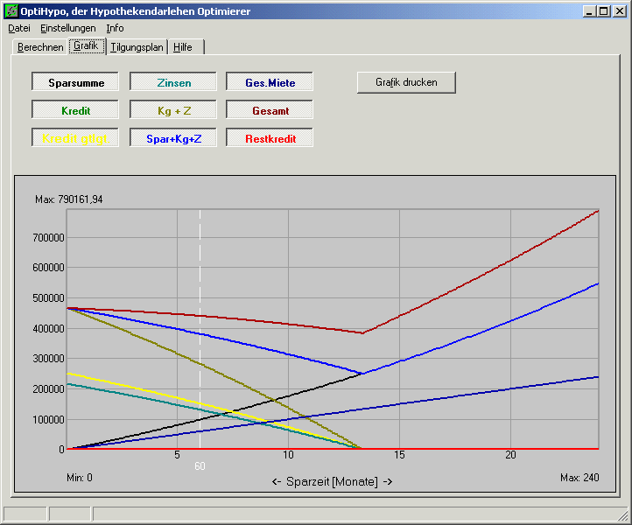
Task: Toggle the red Restkredit curve
Action: (270, 139)
